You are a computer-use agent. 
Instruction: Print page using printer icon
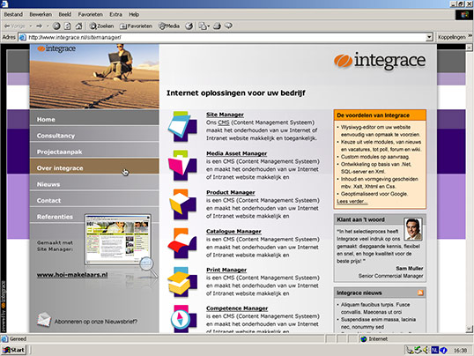click(217, 26)
